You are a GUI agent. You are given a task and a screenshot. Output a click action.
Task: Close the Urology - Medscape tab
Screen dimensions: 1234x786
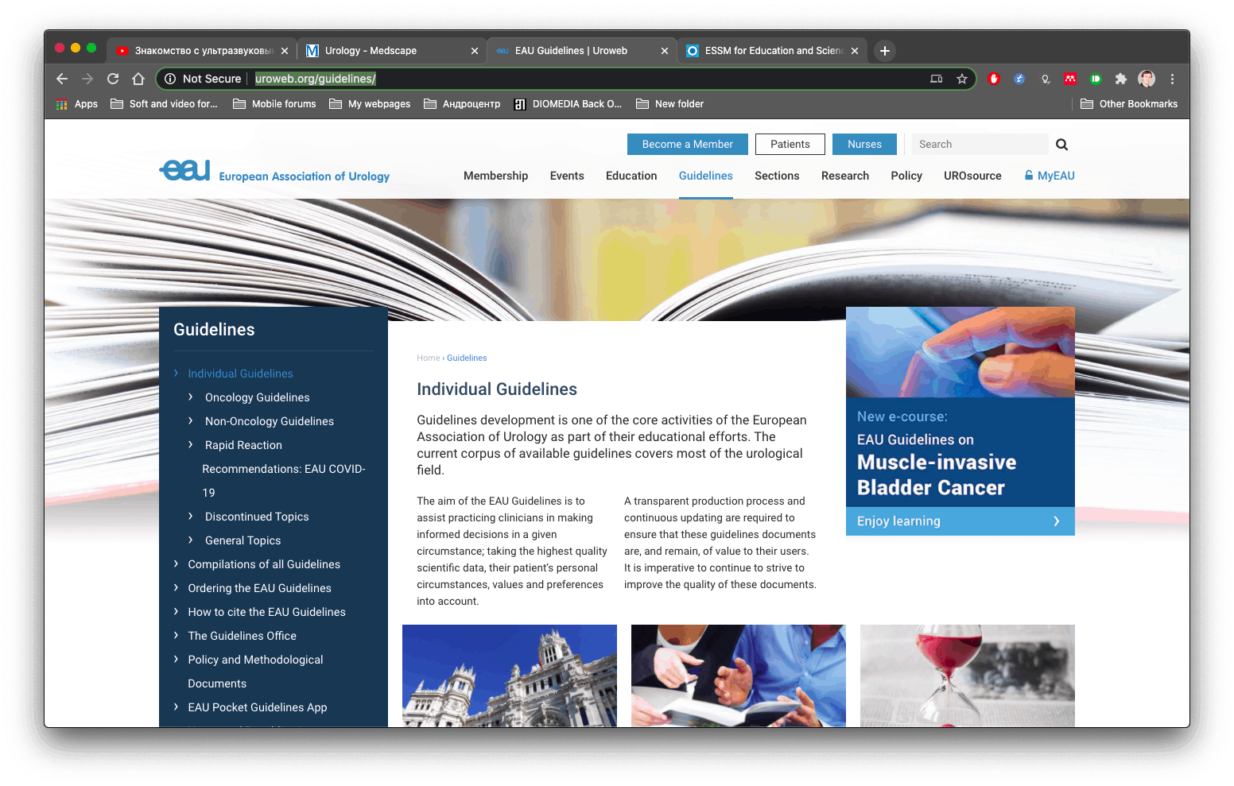pyautogui.click(x=475, y=51)
